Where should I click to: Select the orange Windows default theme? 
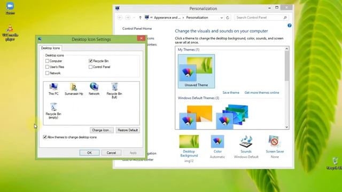196,117
